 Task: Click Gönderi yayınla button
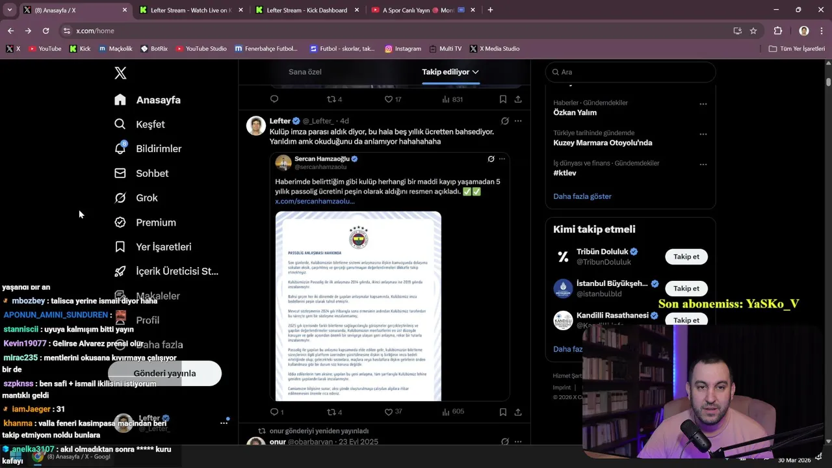pyautogui.click(x=164, y=373)
